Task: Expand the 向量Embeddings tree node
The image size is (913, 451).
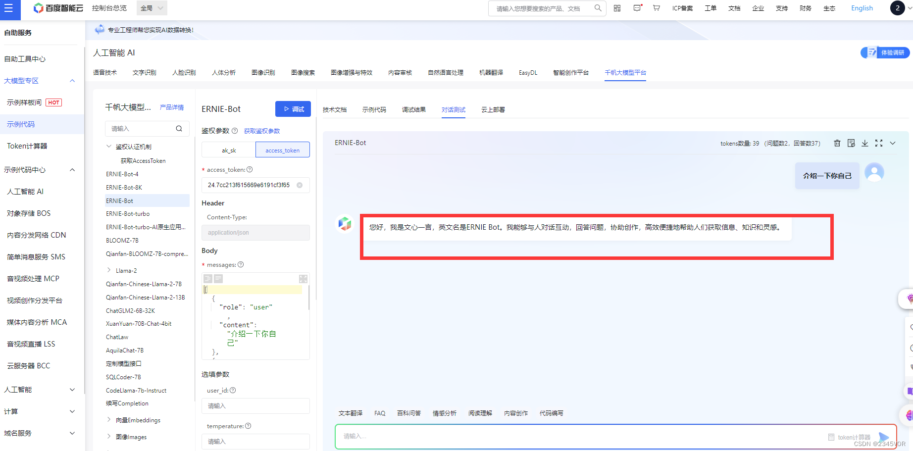Action: tap(109, 420)
